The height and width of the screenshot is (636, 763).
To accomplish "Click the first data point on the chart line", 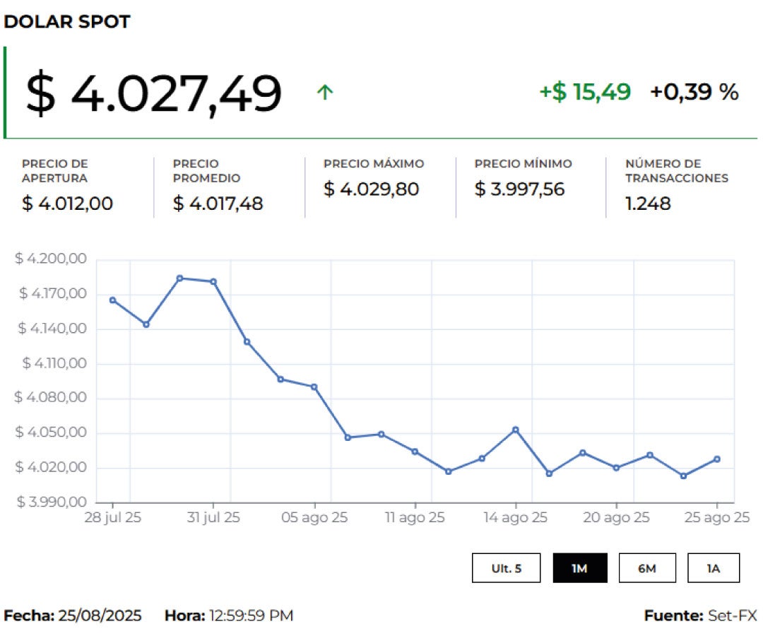I will pyautogui.click(x=112, y=300).
